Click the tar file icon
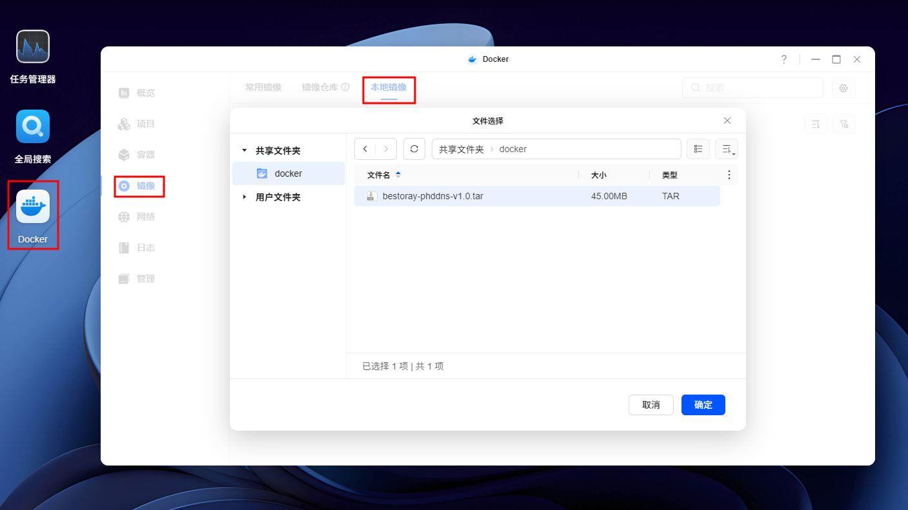This screenshot has height=510, width=908. 371,196
